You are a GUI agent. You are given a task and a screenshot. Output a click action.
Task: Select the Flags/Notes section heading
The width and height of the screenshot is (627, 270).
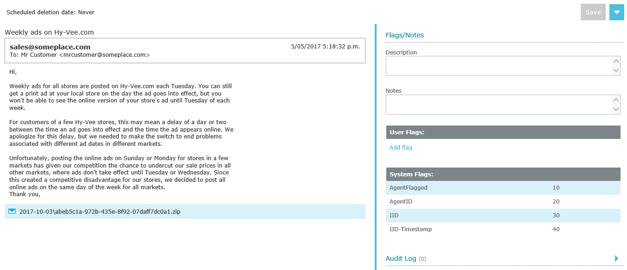click(x=405, y=35)
